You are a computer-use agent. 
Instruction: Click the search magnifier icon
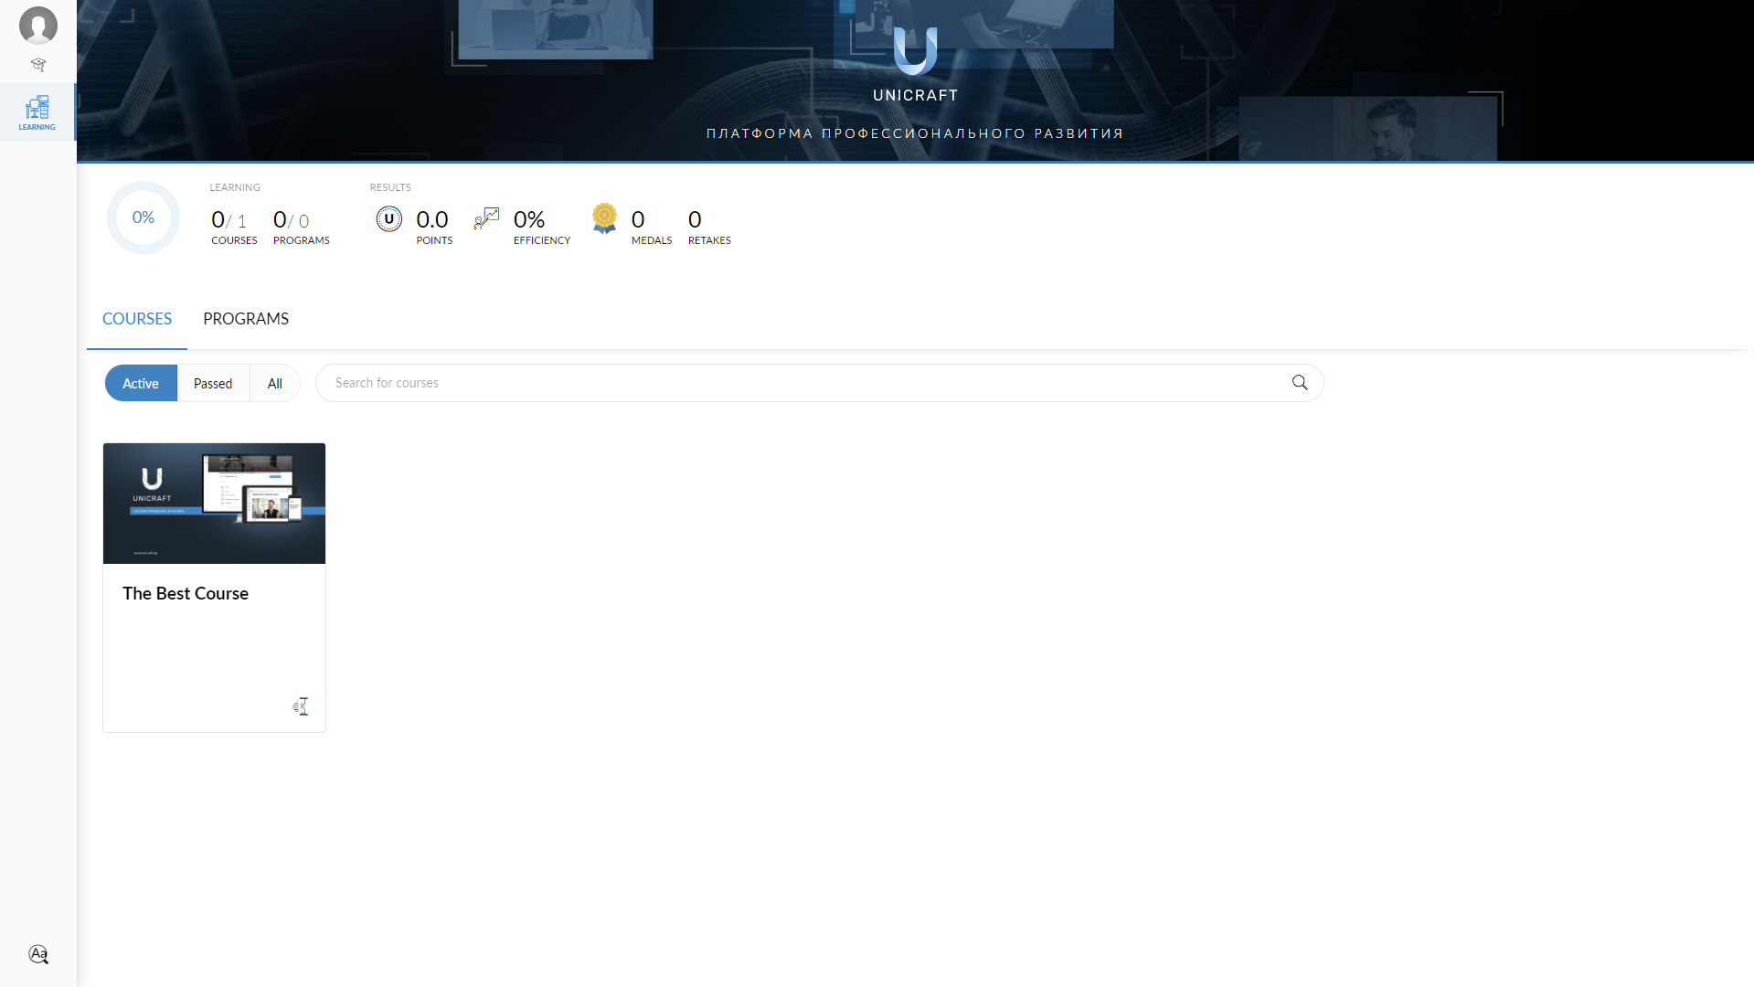1299,383
